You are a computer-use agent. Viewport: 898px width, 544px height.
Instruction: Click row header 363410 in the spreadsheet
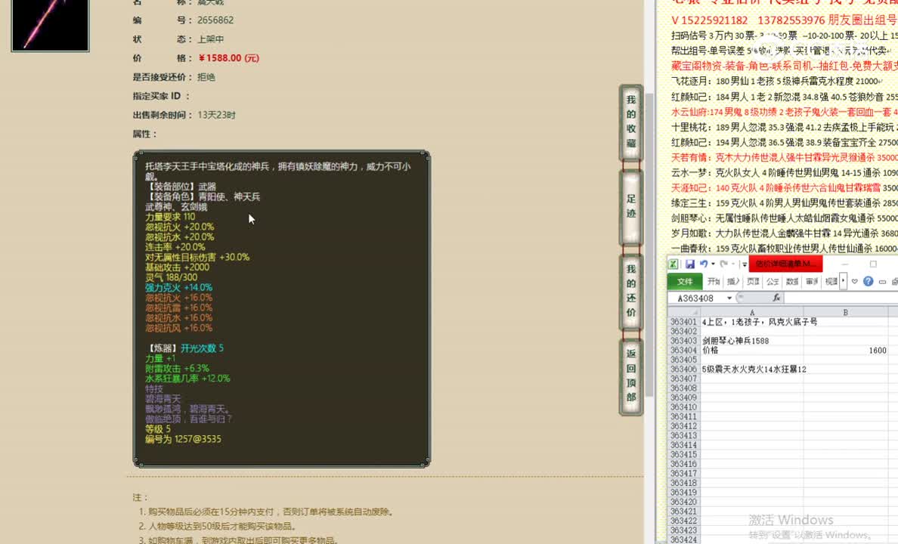683,406
